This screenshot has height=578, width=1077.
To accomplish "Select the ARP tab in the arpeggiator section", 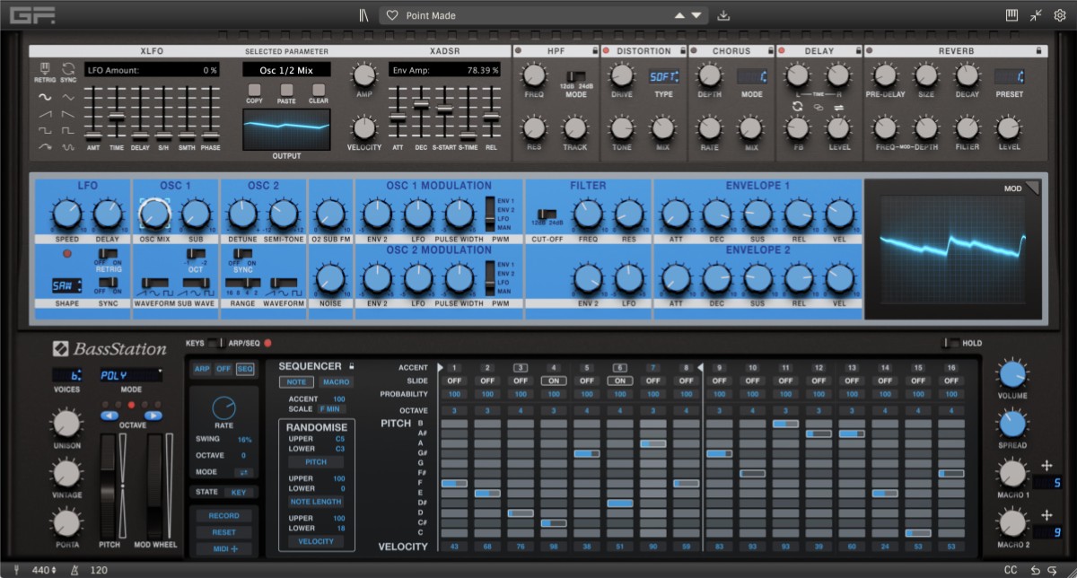I will (x=202, y=368).
